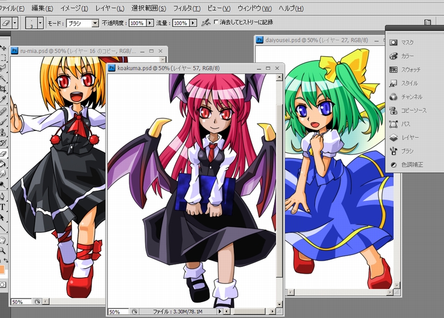444x318 pixels.
Task: Select the Eraser tool in toolbox
Action: tap(3, 154)
